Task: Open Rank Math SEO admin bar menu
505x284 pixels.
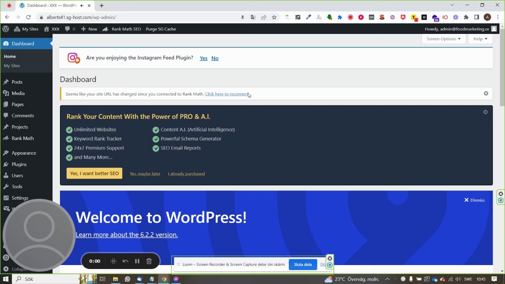Action: pyautogui.click(x=122, y=29)
